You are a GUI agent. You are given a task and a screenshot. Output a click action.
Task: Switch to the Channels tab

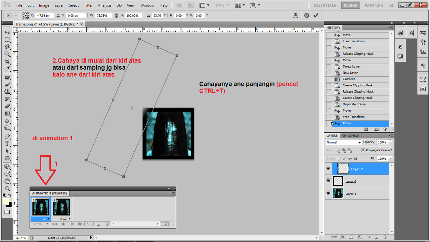click(x=350, y=135)
